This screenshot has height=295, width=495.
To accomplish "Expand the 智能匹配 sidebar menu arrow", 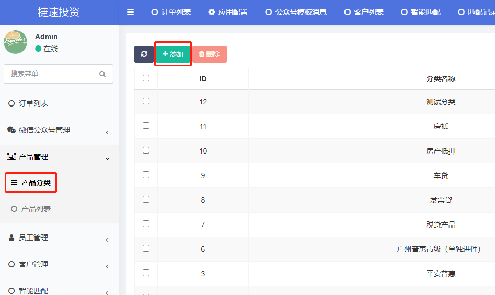I will [107, 292].
